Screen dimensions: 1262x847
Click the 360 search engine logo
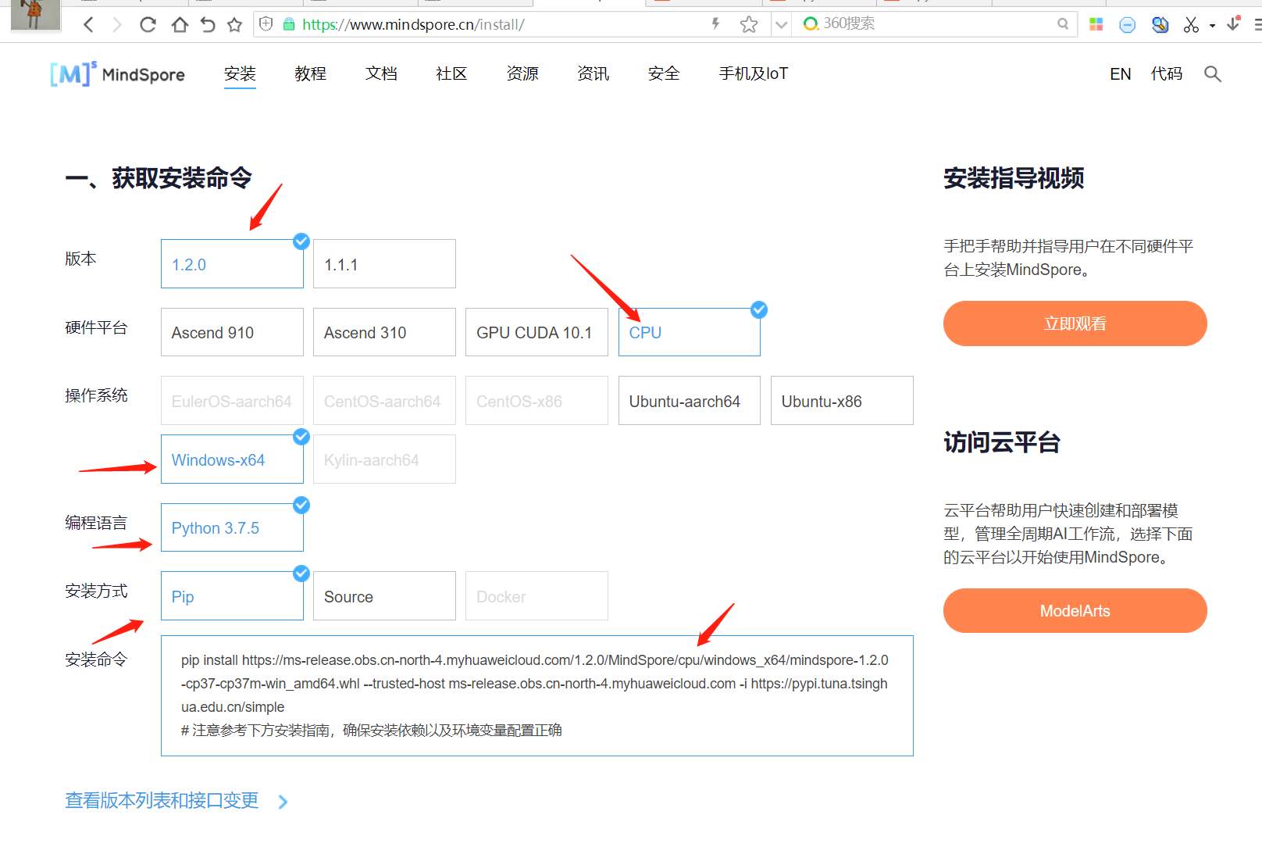(x=811, y=24)
